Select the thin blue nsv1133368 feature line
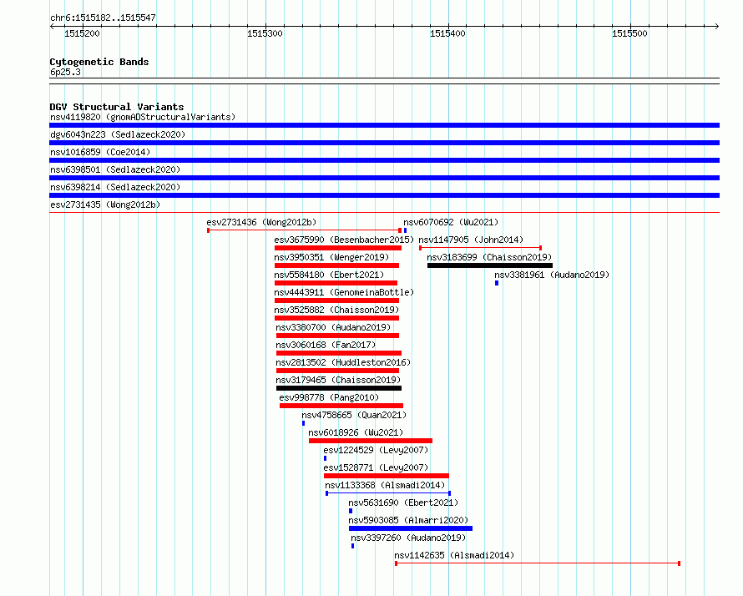Viewport: 743px width, 596px height. [x=388, y=493]
